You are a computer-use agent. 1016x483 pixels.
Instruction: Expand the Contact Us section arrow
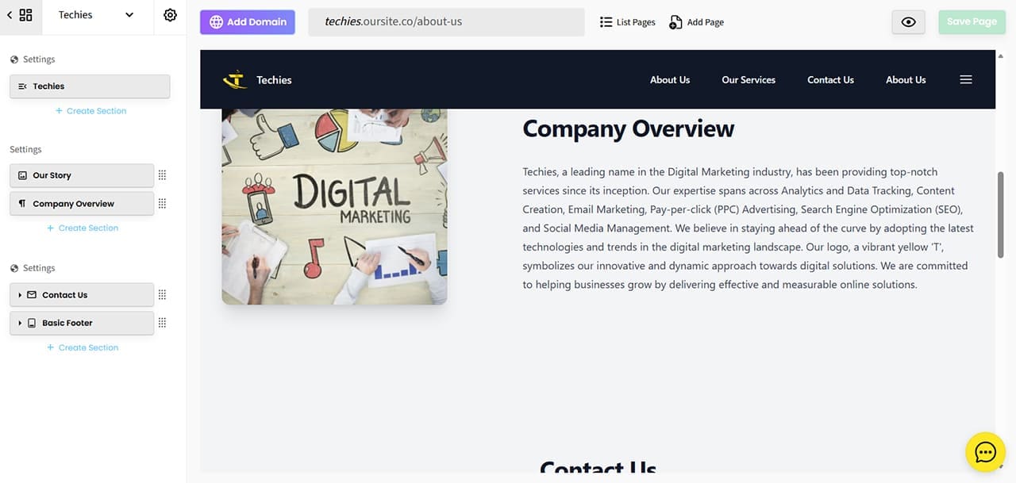pos(20,295)
